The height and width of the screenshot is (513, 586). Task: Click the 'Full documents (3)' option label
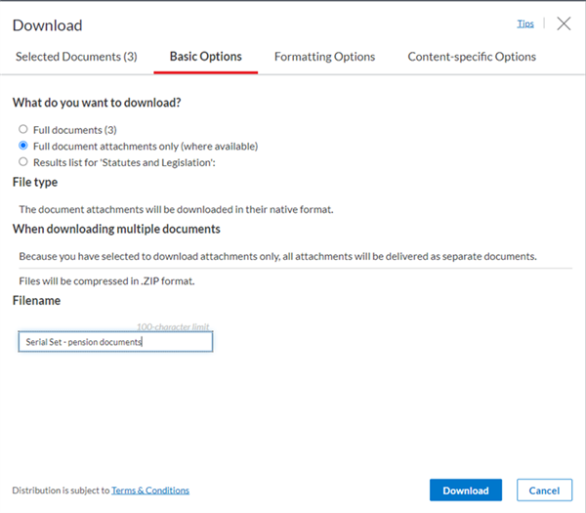pyautogui.click(x=75, y=130)
